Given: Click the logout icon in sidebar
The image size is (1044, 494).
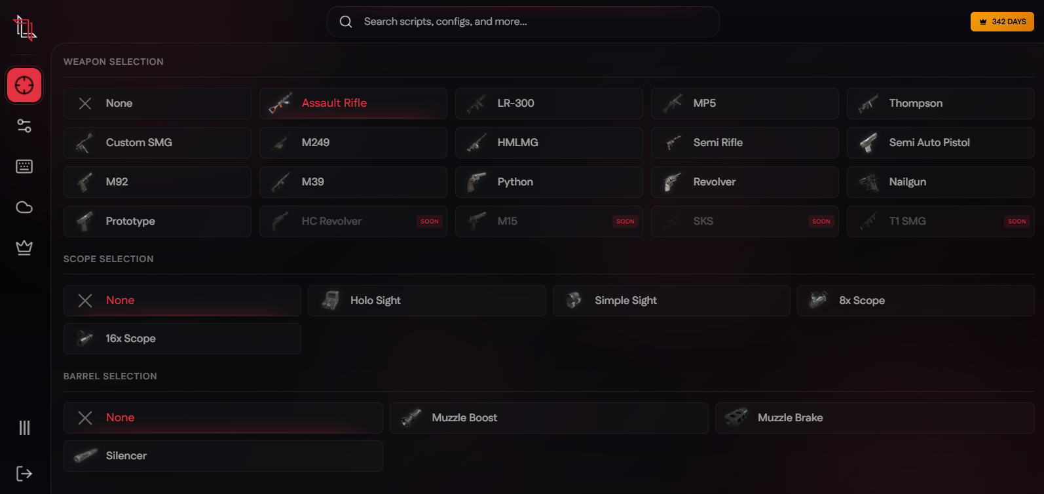Looking at the screenshot, I should pyautogui.click(x=24, y=474).
